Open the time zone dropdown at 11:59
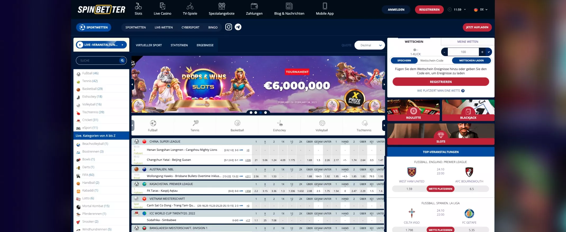This screenshot has height=232, width=566. tap(457, 9)
